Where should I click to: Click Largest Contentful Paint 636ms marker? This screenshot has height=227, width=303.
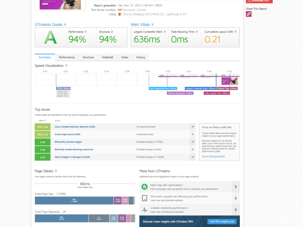[x=200, y=88]
